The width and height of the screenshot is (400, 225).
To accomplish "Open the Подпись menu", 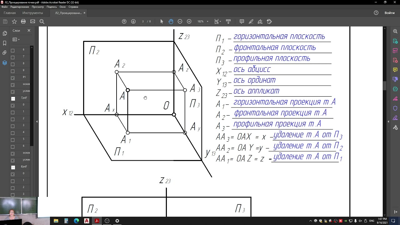I will point(52,7).
